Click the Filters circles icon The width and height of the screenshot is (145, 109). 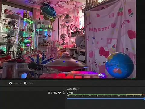[26, 83]
